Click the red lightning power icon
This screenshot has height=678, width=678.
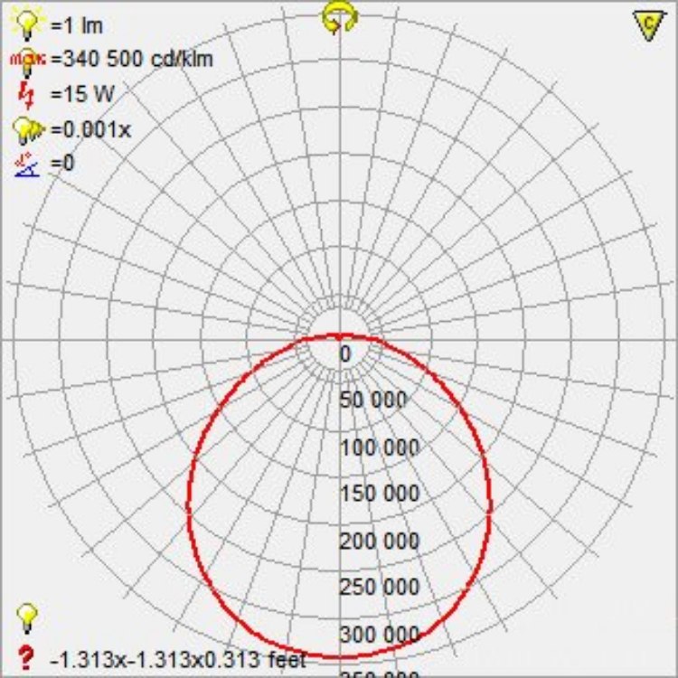click(28, 94)
